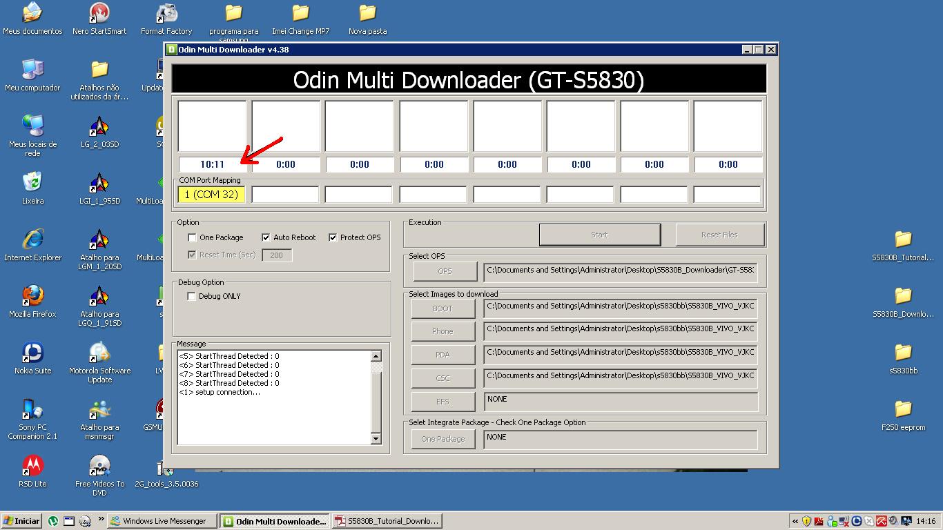This screenshot has width=943, height=530.
Task: Open the Iniciar start menu
Action: (x=22, y=521)
